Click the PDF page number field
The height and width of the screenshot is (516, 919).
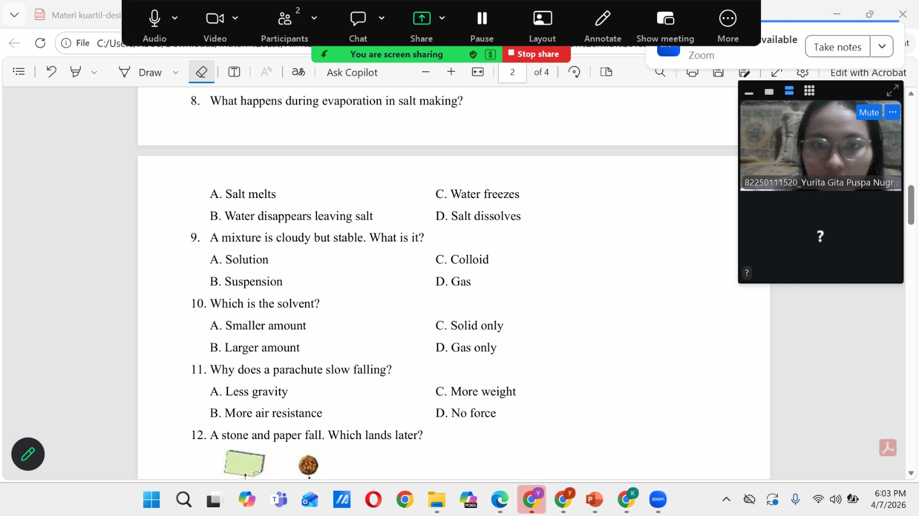(x=512, y=72)
